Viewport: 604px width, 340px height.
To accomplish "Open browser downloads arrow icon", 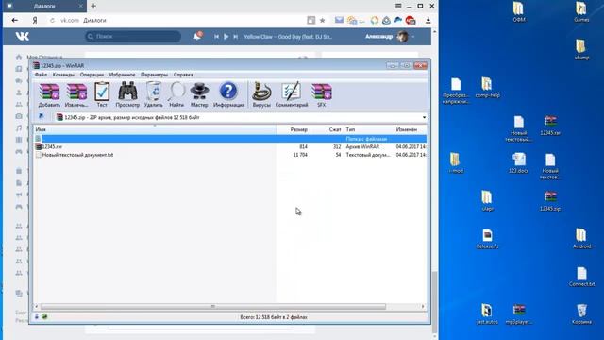I will pos(428,21).
